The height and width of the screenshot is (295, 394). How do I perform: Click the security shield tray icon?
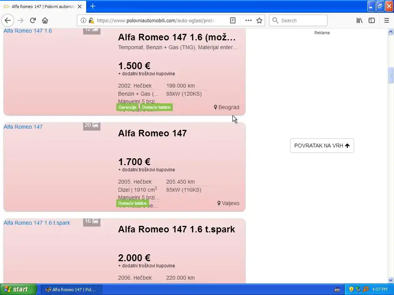351,289
